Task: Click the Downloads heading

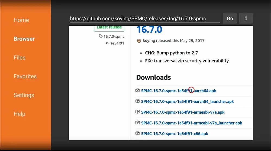Action: point(153,77)
